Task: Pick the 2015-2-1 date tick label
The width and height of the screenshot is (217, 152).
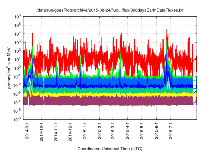Action: [x=99, y=129]
